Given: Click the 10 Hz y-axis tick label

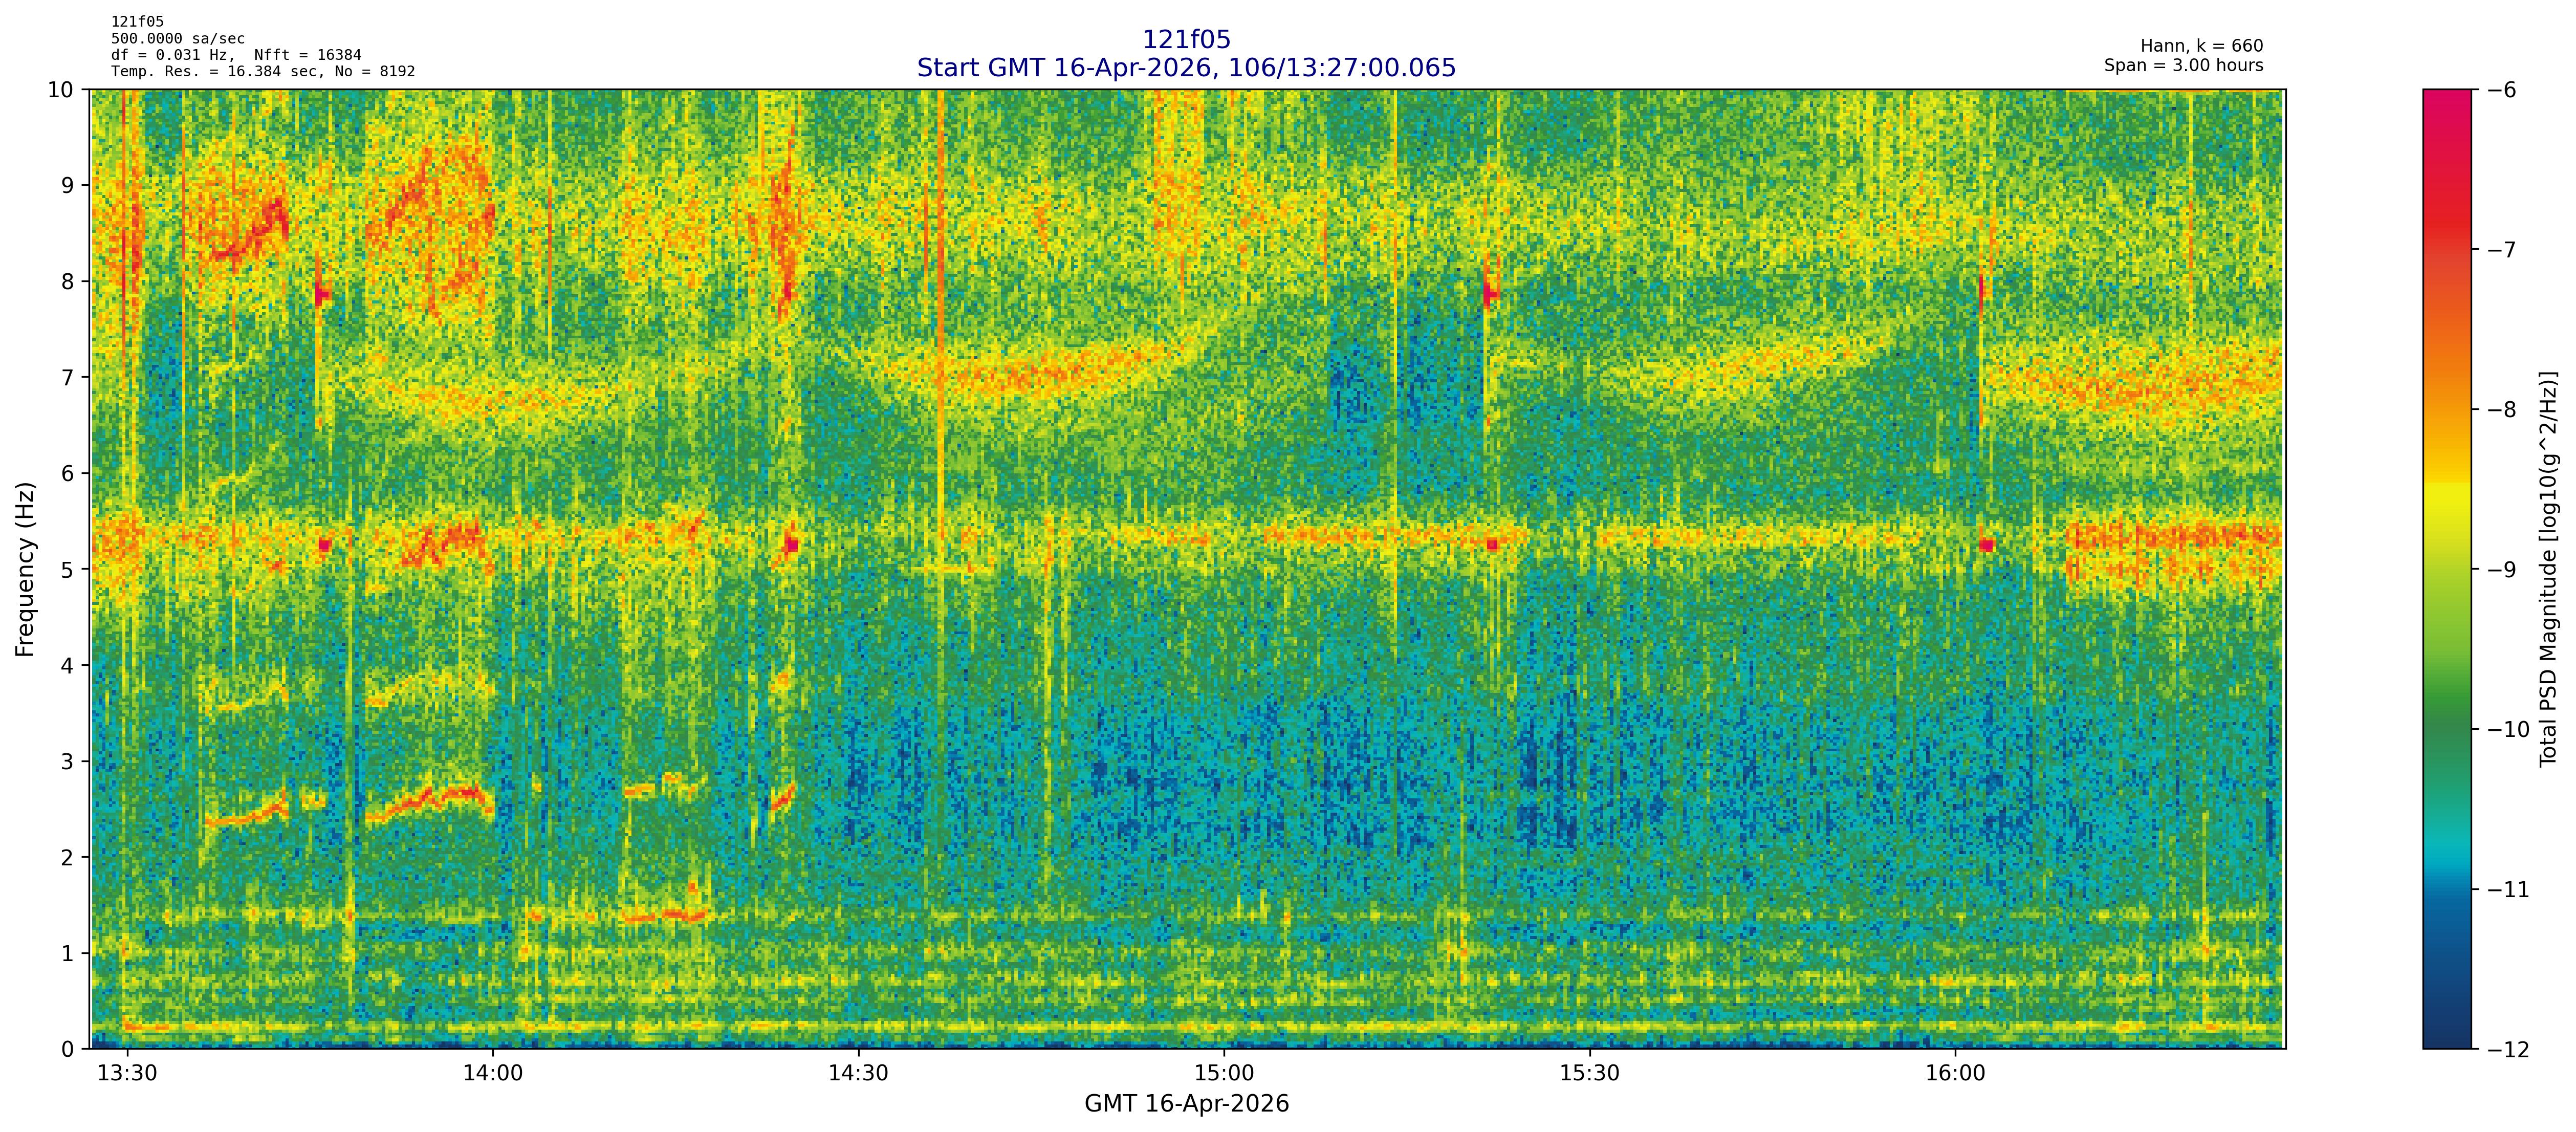Looking at the screenshot, I should 61,90.
